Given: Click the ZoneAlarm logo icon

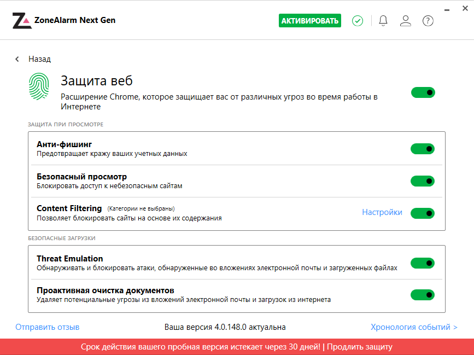Looking at the screenshot, I should 21,21.
